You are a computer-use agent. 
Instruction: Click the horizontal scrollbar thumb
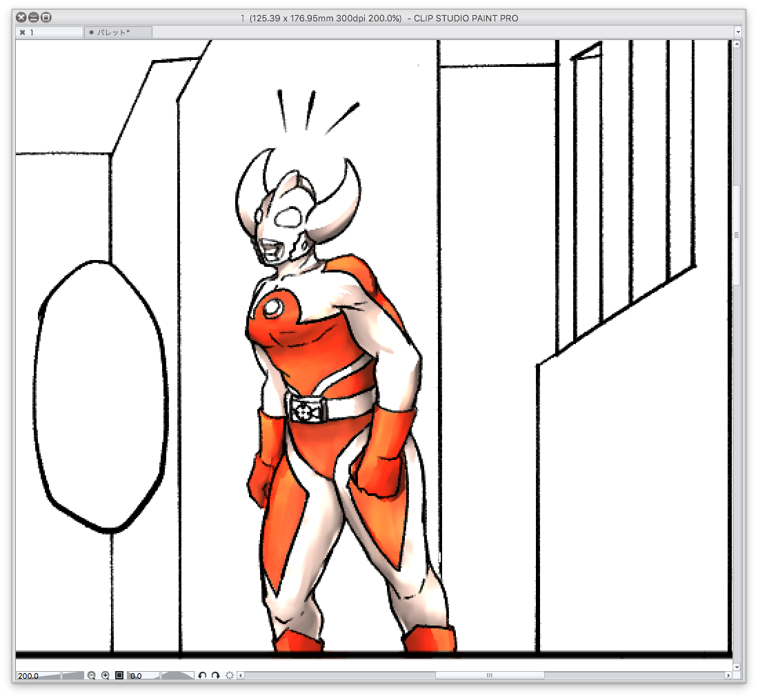(x=490, y=675)
